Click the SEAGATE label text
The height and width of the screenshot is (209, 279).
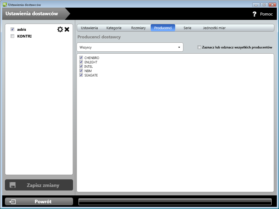point(91,75)
